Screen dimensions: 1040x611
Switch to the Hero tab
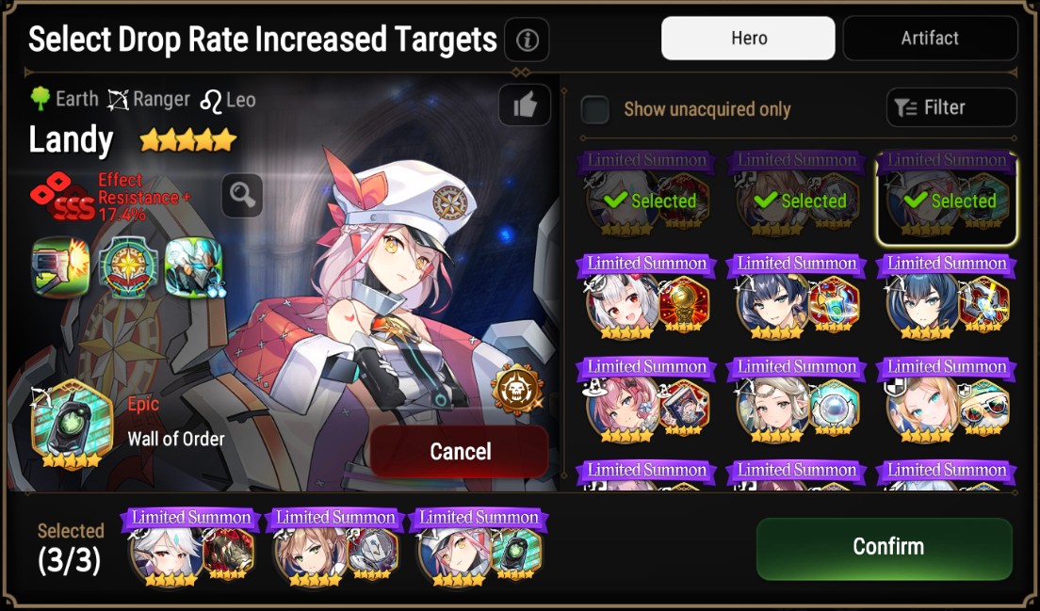coord(748,39)
